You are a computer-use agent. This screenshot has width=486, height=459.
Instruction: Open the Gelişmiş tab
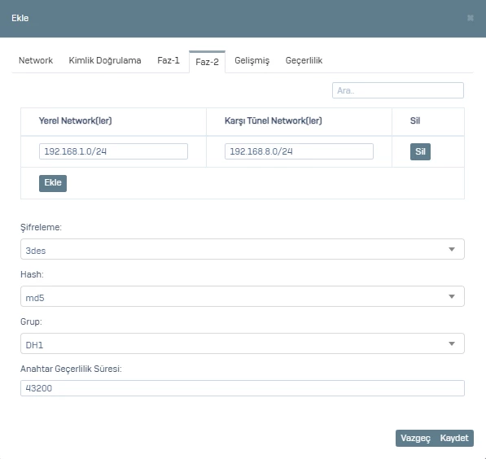tap(252, 60)
